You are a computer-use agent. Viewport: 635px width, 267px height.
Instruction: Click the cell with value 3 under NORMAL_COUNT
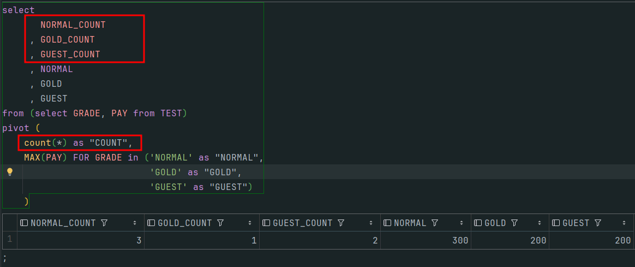coord(81,240)
